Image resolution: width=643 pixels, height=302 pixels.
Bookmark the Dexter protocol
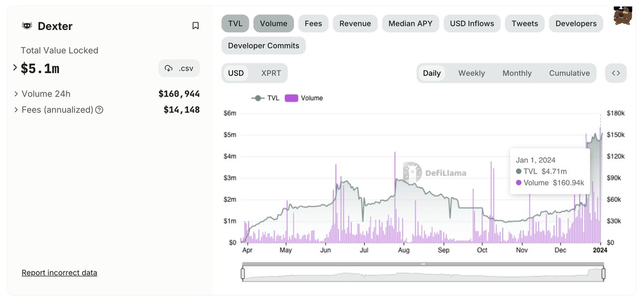tap(196, 26)
